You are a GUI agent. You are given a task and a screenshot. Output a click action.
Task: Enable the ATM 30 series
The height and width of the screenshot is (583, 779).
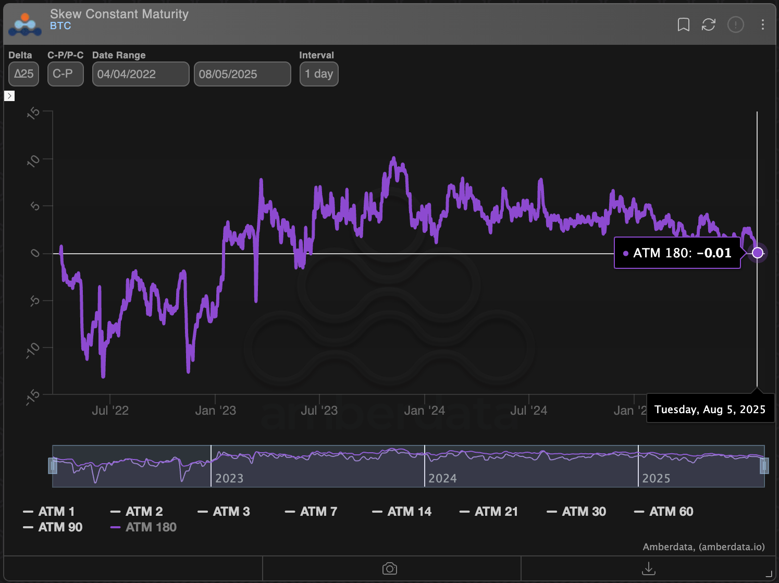pos(584,511)
